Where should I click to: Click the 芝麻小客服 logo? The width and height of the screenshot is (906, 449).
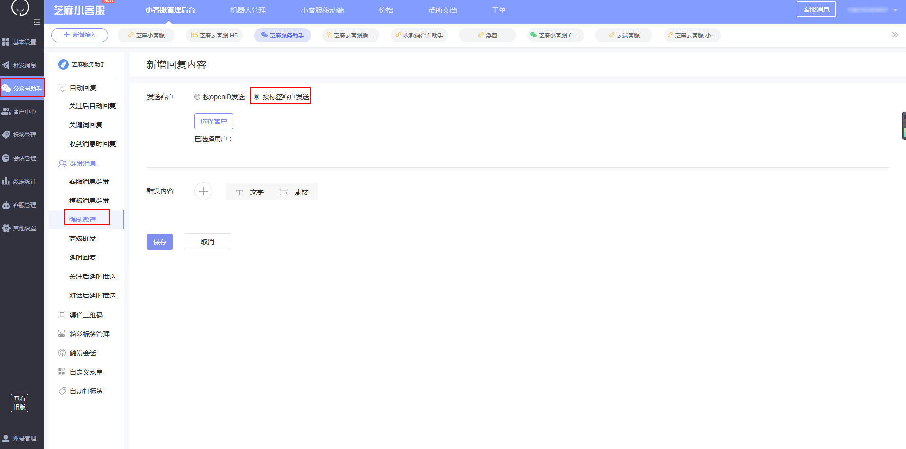79,10
